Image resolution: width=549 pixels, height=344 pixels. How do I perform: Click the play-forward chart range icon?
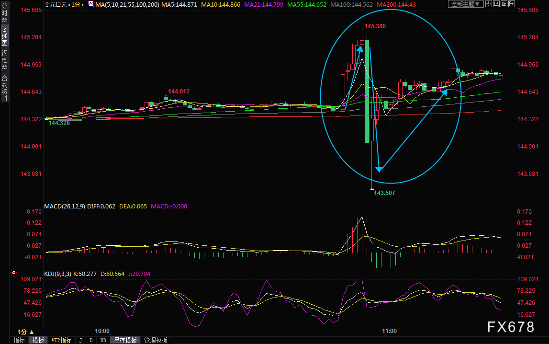click(504, 4)
